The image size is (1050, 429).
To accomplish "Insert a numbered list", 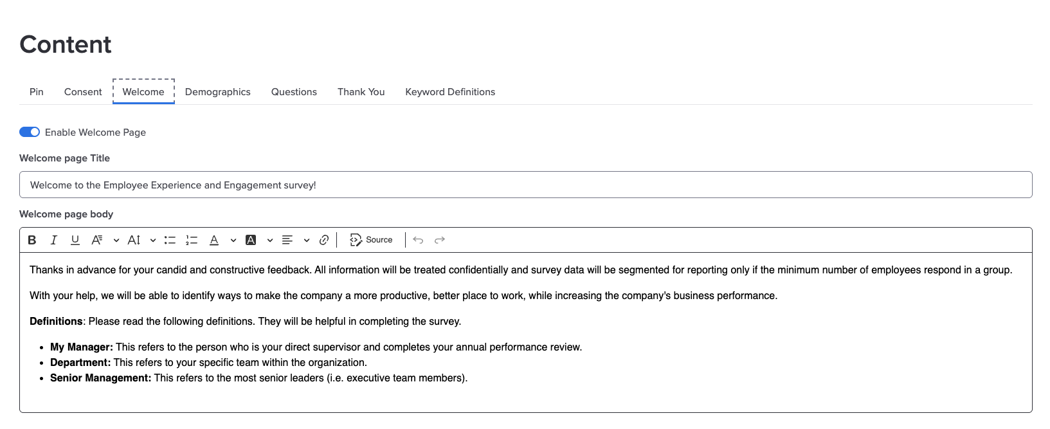I will coord(192,240).
